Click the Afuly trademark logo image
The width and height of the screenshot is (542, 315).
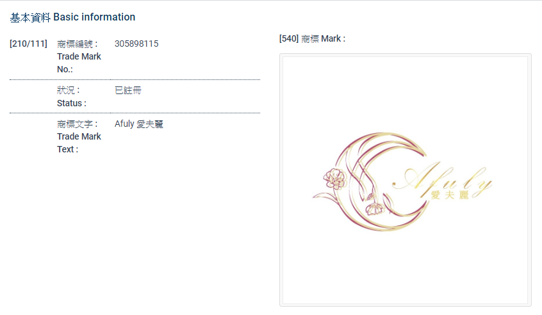[x=405, y=181]
